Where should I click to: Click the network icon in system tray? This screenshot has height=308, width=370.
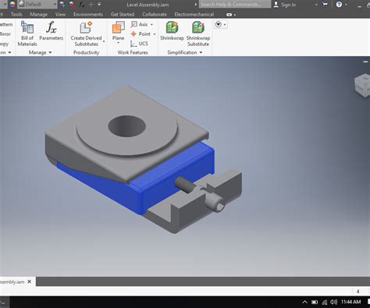pyautogui.click(x=325, y=302)
